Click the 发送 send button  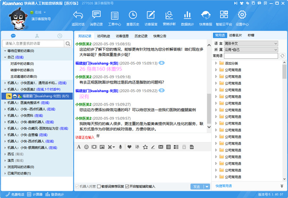[x=197, y=186]
